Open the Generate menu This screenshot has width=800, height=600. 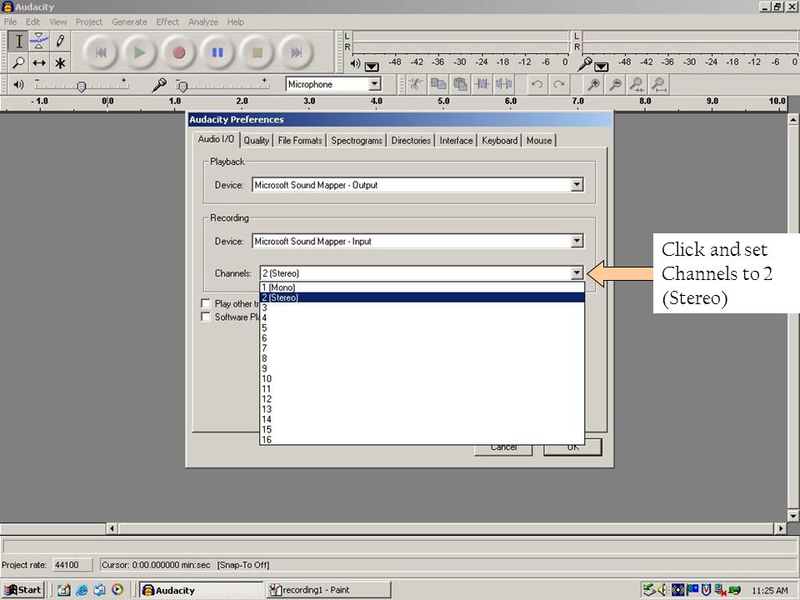coord(130,22)
